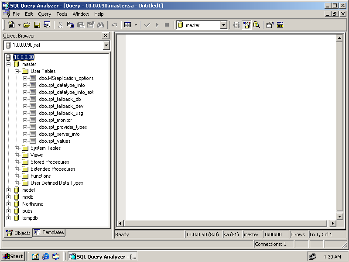Viewport: 349px width, 262px height.
Task: Click the Parse Query checkmark icon
Action: coord(147,25)
